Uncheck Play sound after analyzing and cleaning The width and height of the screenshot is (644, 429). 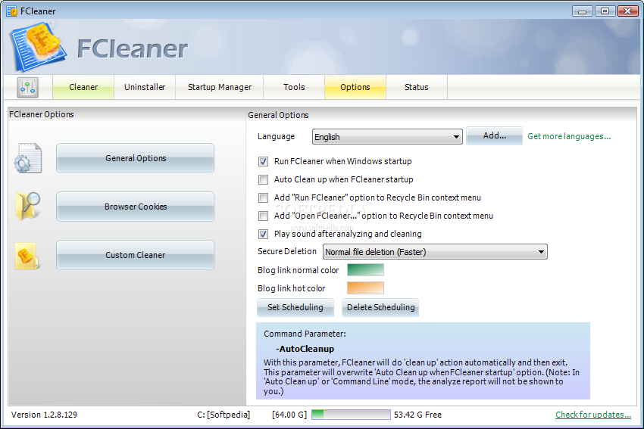[x=263, y=235]
